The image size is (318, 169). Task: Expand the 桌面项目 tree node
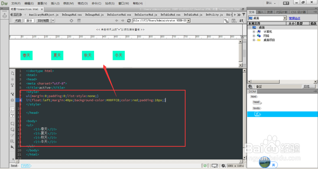(254, 40)
